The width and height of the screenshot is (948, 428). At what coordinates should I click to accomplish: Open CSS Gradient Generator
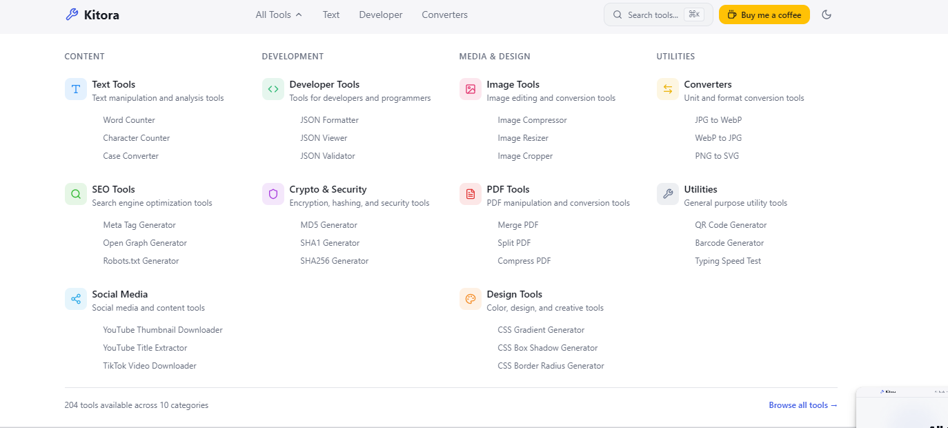pyautogui.click(x=541, y=330)
